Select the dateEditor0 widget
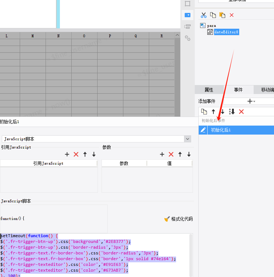 227,32
